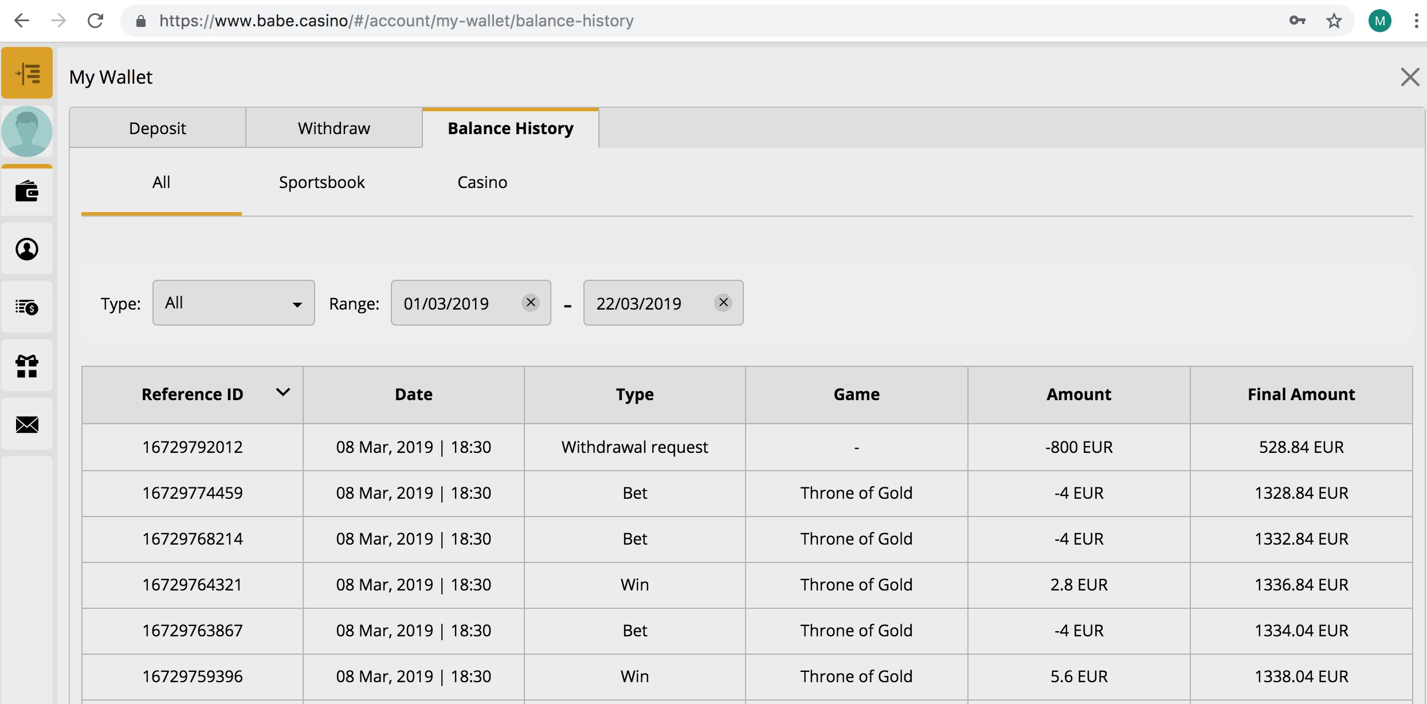Select reference ID 16729774459
This screenshot has width=1427, height=704.
pos(193,493)
